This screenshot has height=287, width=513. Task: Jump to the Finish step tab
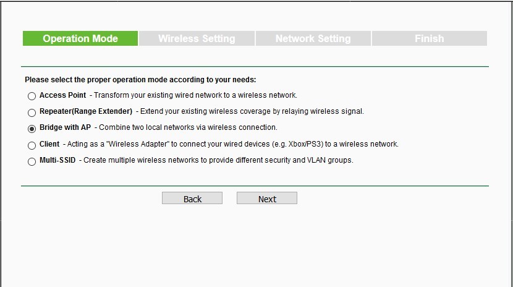pos(430,38)
